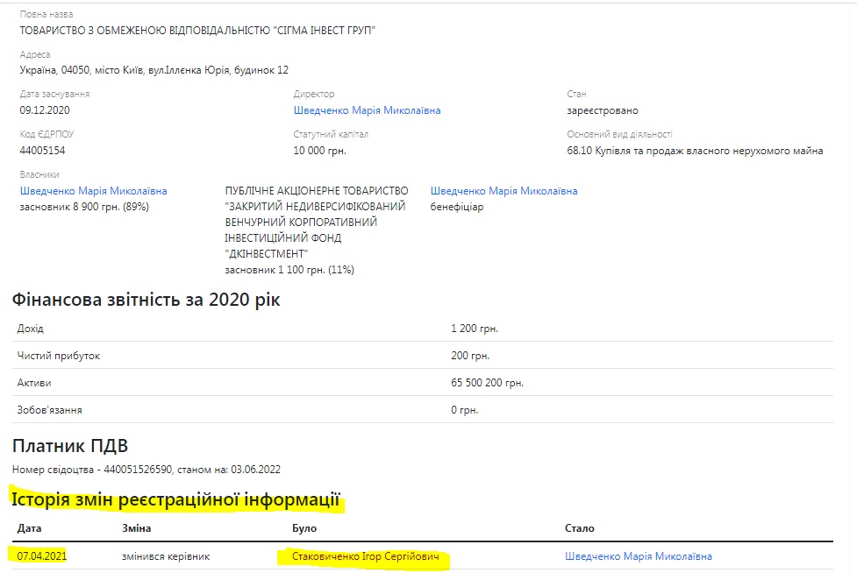This screenshot has width=857, height=573.
Task: Click the new manager link in the Стало column
Action: click(x=639, y=556)
